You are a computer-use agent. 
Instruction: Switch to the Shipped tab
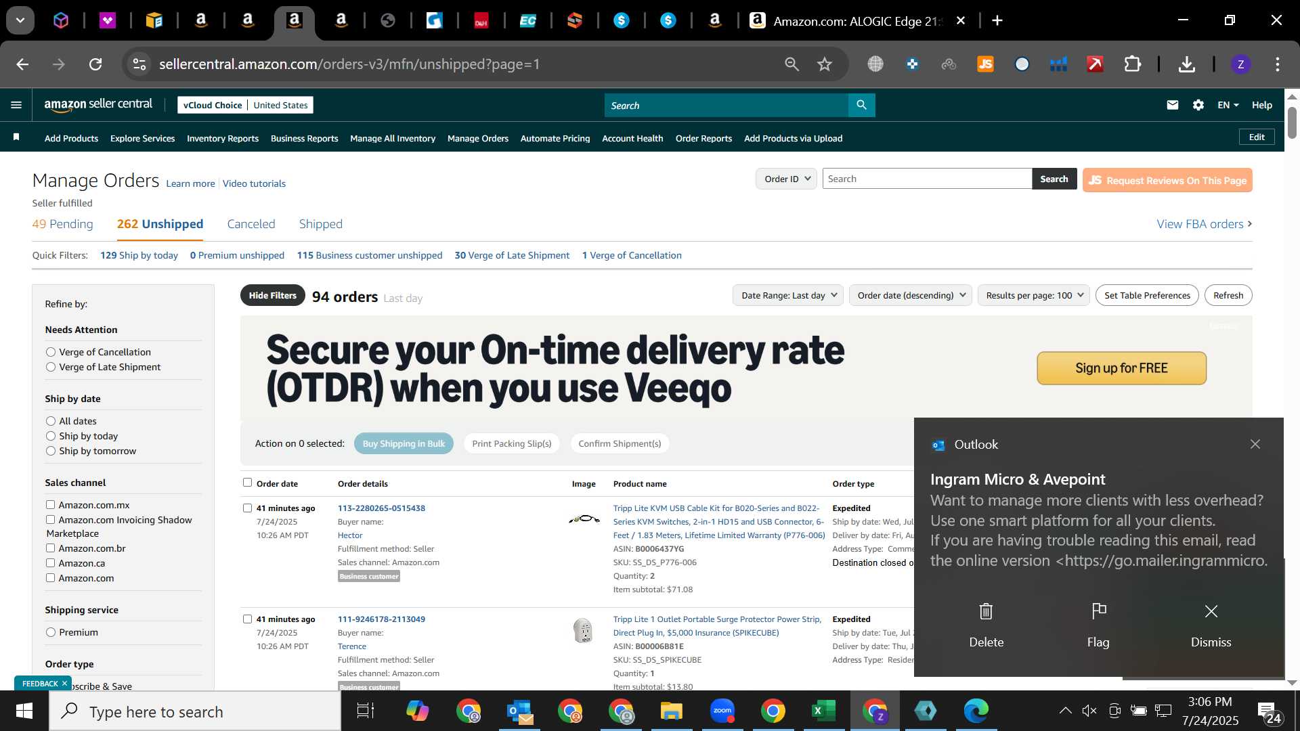coord(321,224)
